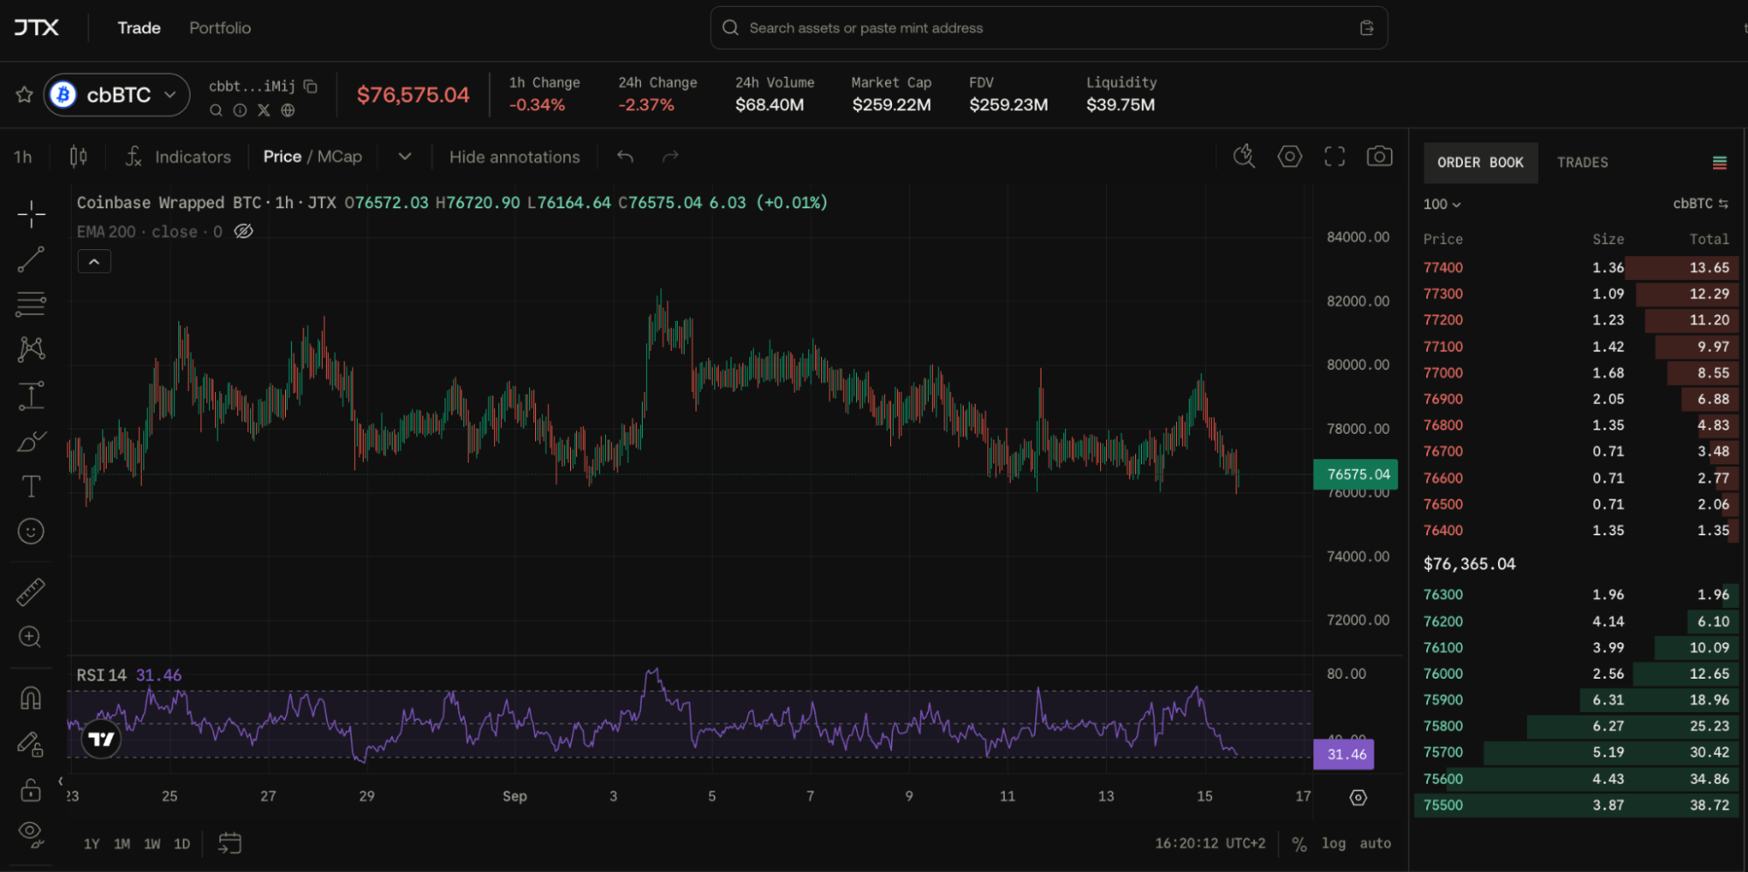Screen dimensions: 1748x872
Task: Add cbBTC to favorites with star icon
Action: click(24, 94)
